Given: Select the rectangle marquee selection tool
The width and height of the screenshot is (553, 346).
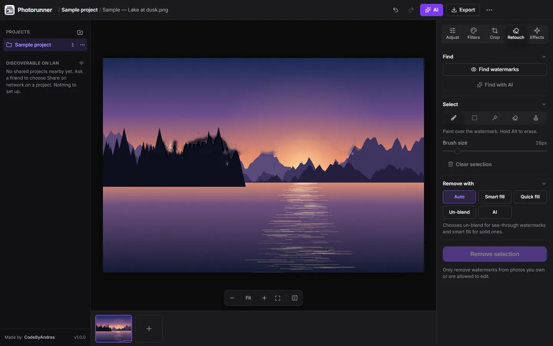Looking at the screenshot, I should (474, 118).
